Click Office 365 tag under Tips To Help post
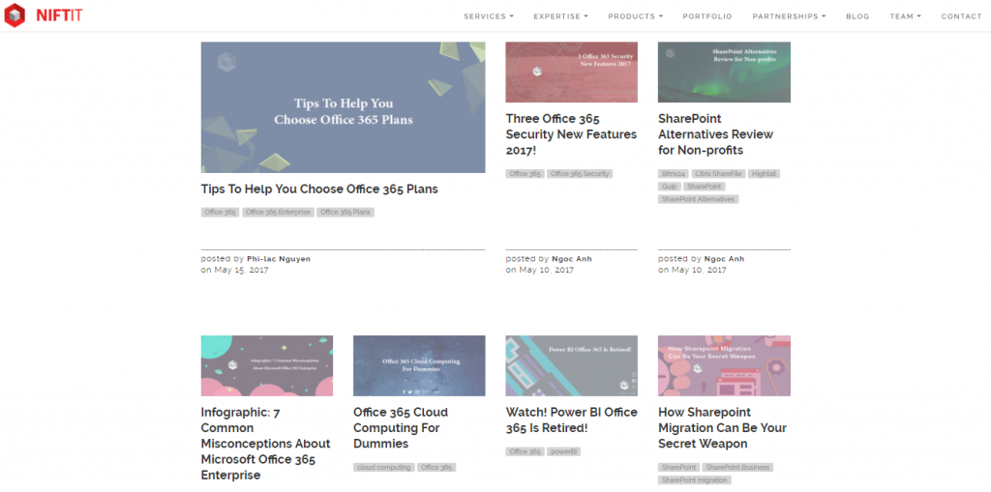This screenshot has height=492, width=991. point(220,213)
